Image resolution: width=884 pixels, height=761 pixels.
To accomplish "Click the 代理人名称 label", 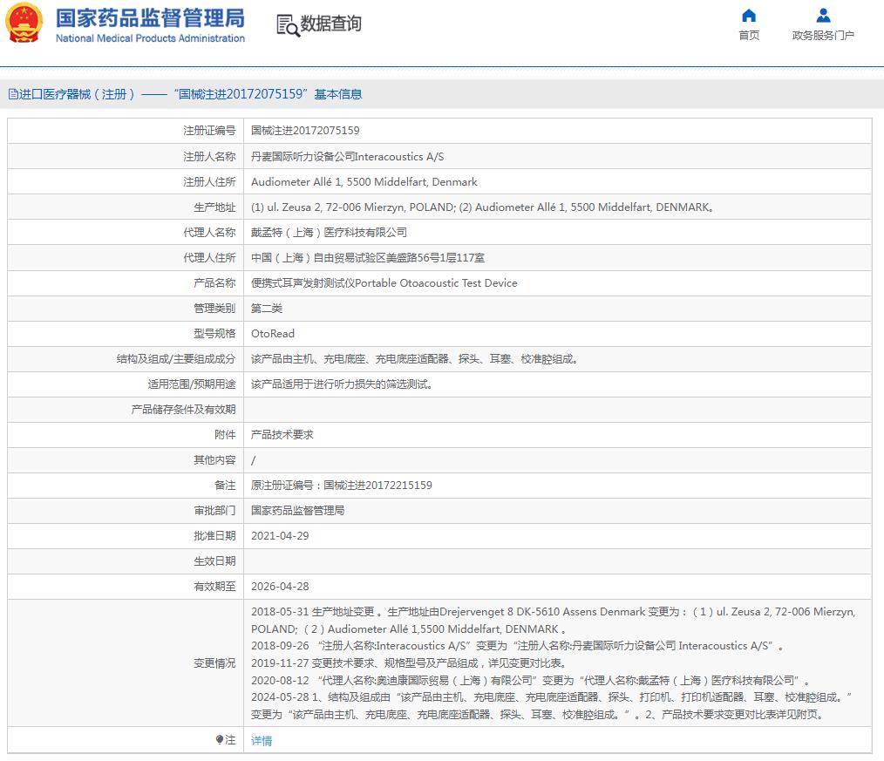I will (x=209, y=233).
